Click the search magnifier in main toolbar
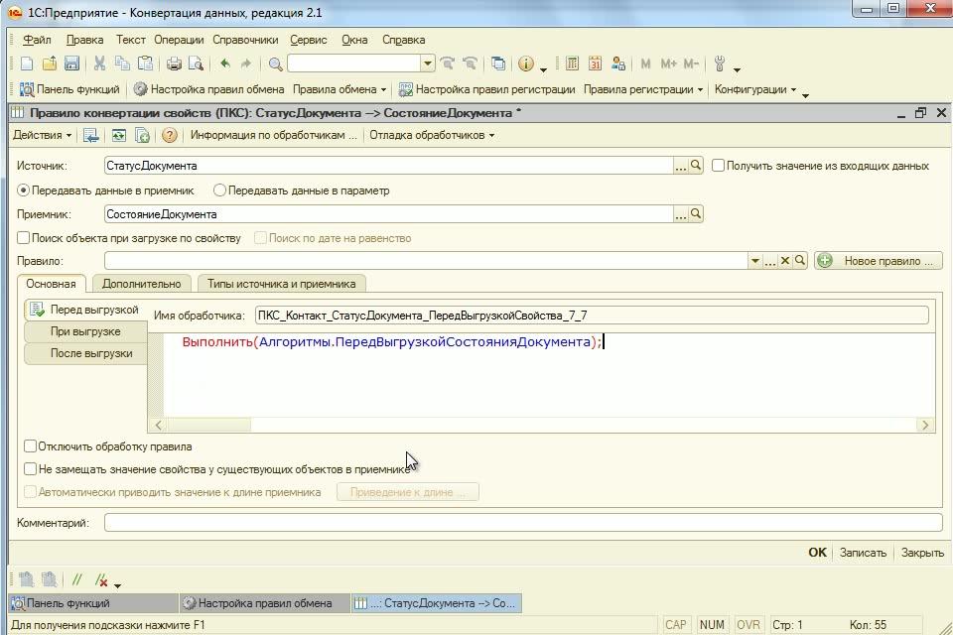This screenshot has width=953, height=635. pyautogui.click(x=275, y=63)
